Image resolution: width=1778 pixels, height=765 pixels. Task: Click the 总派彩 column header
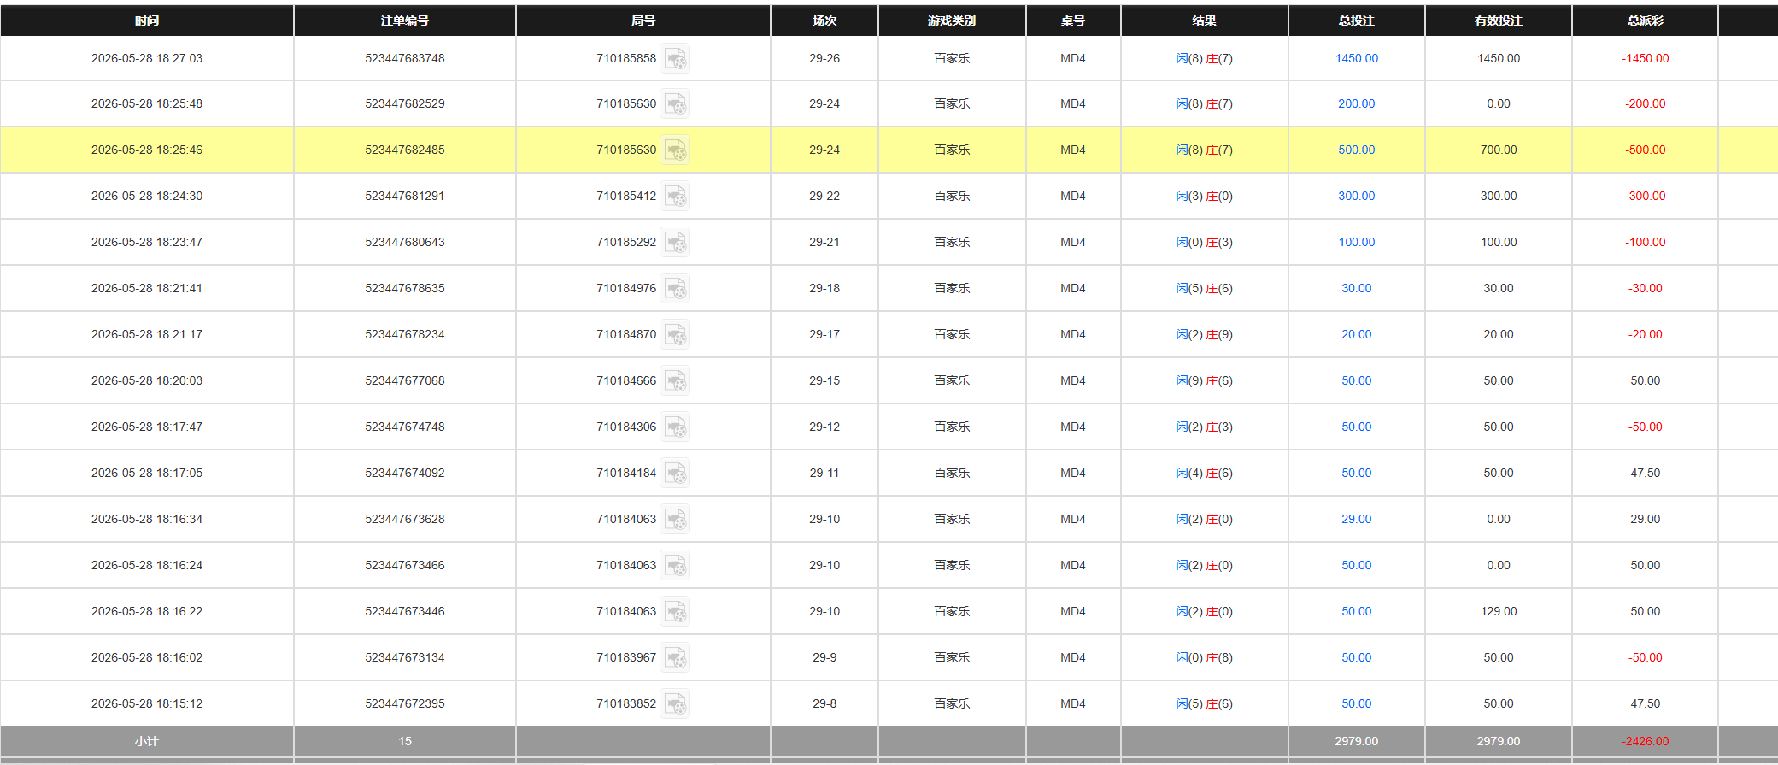tap(1645, 21)
